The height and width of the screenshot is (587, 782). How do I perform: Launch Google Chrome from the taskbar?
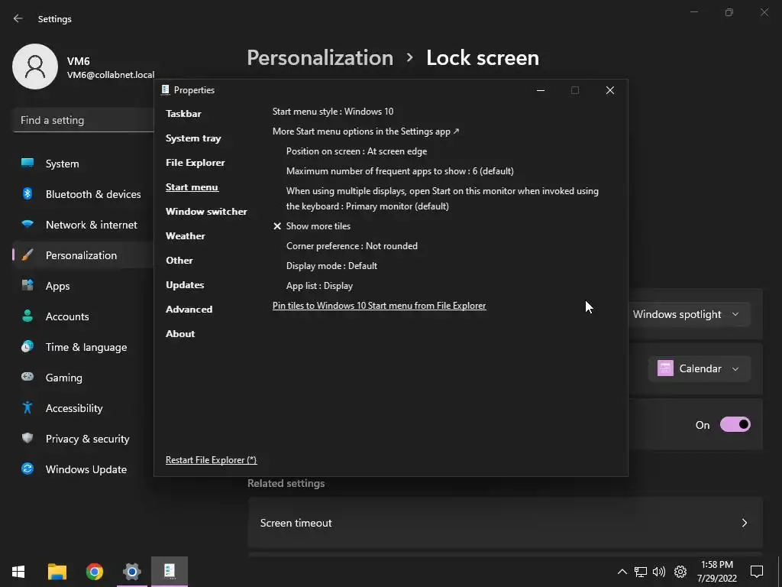point(94,572)
